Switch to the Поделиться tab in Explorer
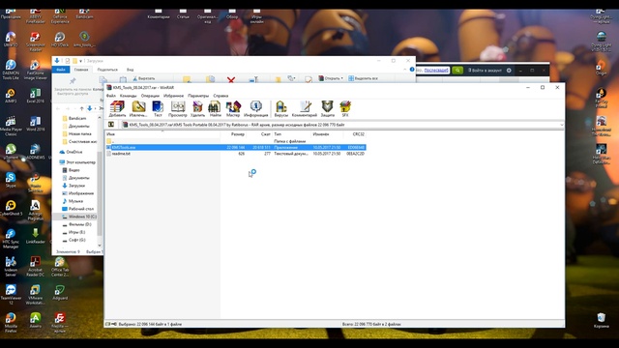 point(107,70)
